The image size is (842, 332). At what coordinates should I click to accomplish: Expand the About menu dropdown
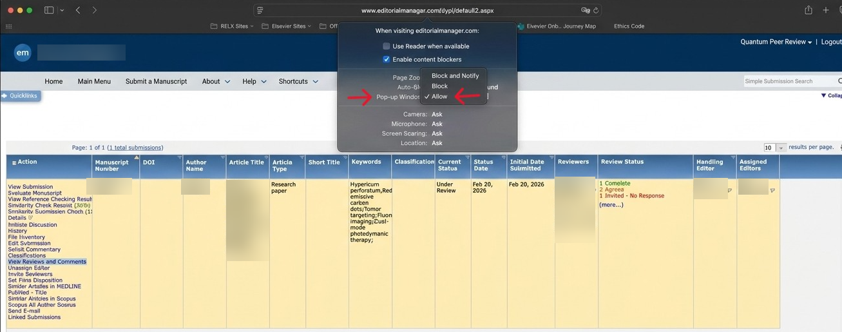(216, 82)
